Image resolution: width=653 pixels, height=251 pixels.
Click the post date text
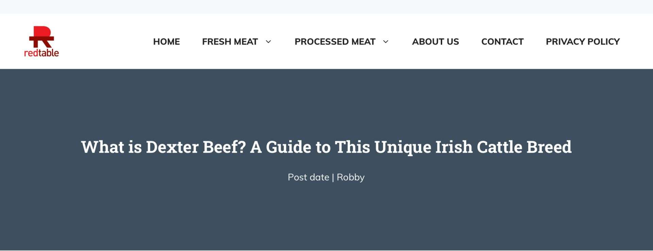[307, 177]
